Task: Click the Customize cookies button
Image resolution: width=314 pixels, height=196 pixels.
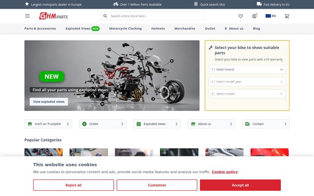Action: tap(157, 185)
